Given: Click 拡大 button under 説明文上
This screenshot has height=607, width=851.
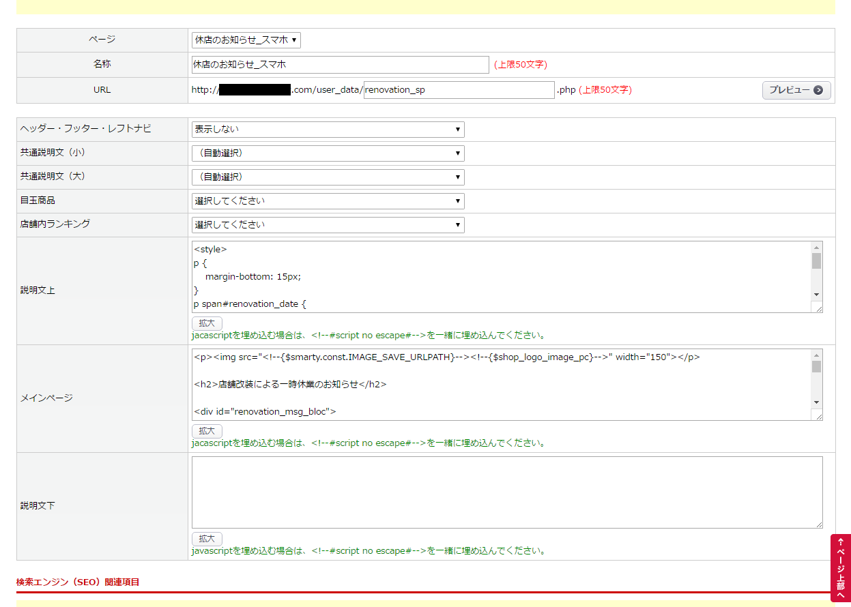Looking at the screenshot, I should tap(207, 323).
